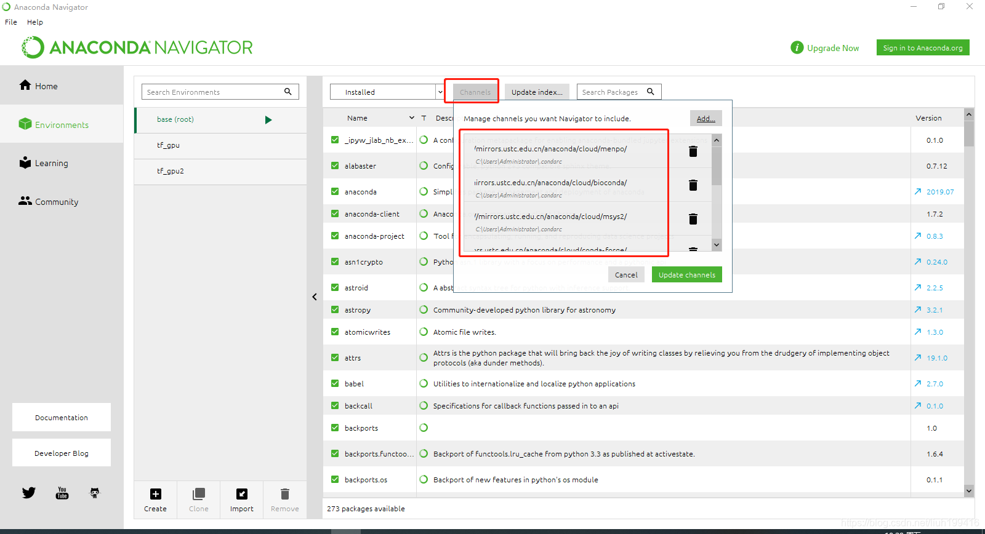Delete the cloud/msys2 channel

(693, 219)
